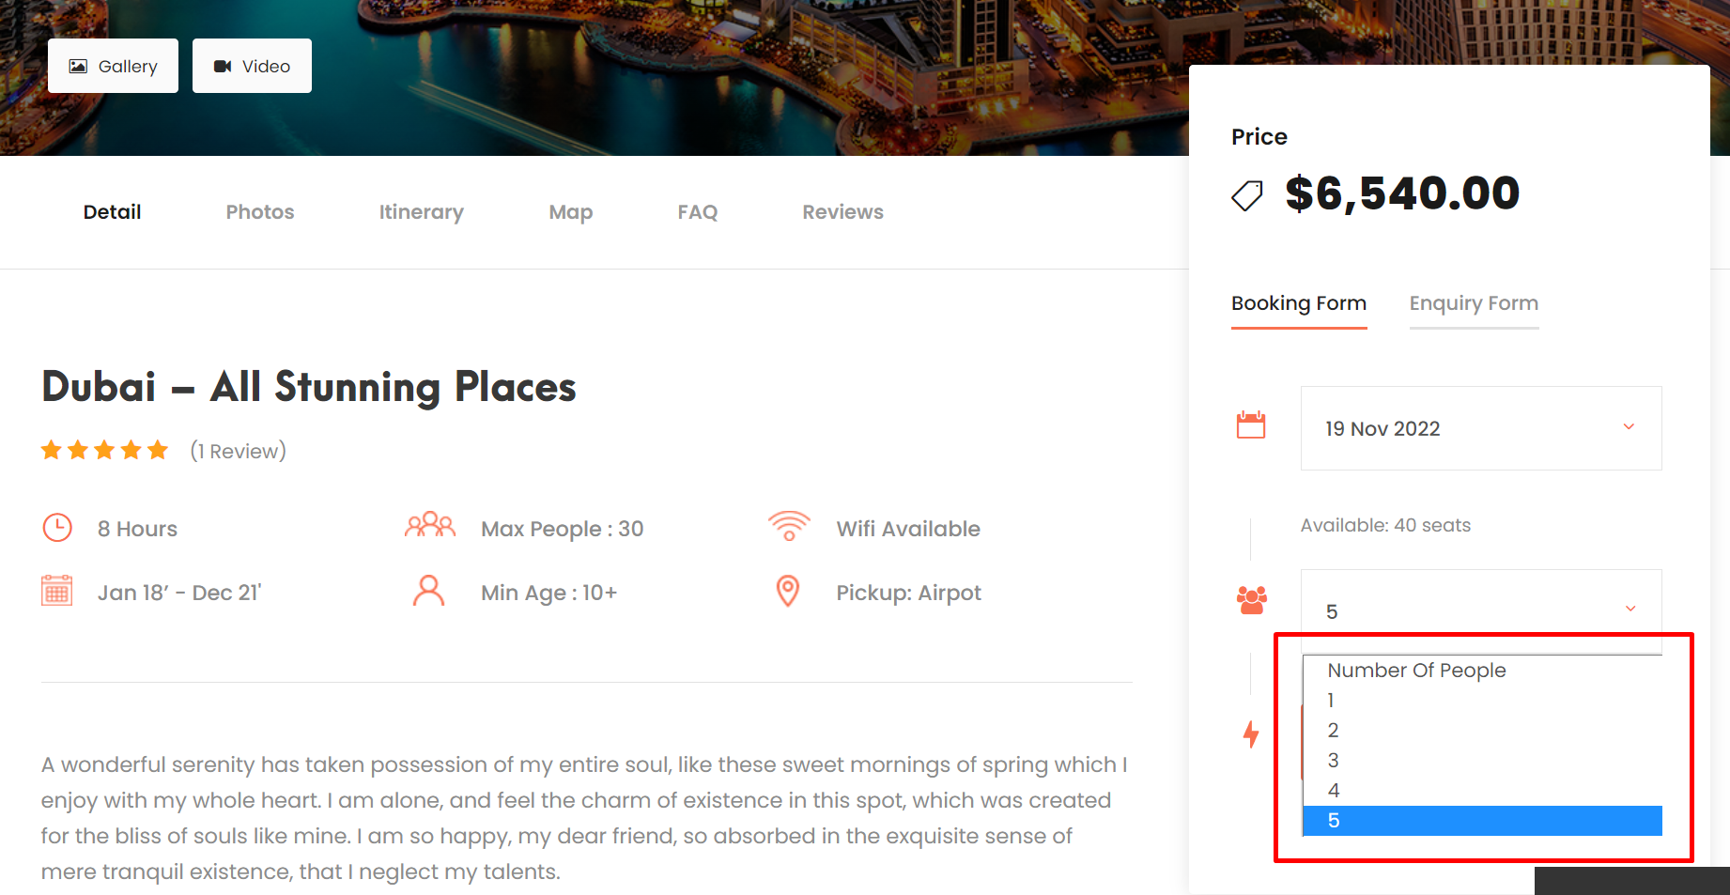Click the calendar icon beside date field
Viewport: 1730px width, 895px height.
(x=1251, y=425)
